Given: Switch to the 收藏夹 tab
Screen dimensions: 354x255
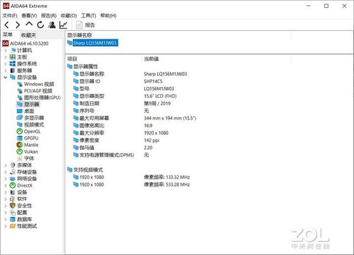Looking at the screenshot, I should point(28,35).
